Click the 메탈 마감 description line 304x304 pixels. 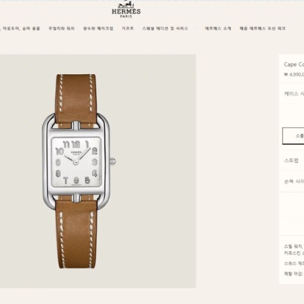point(294,274)
